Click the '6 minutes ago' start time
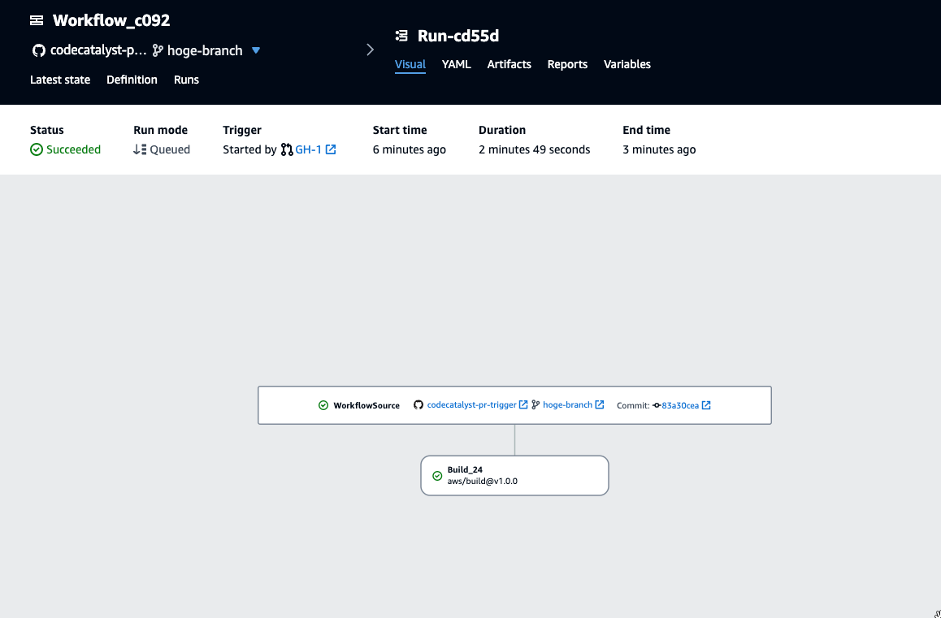The image size is (941, 618). point(410,149)
